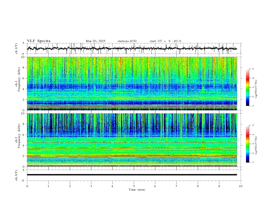The image size is (271, 209).
Task: Click the "Time (min)" axis title
Action: (137, 190)
